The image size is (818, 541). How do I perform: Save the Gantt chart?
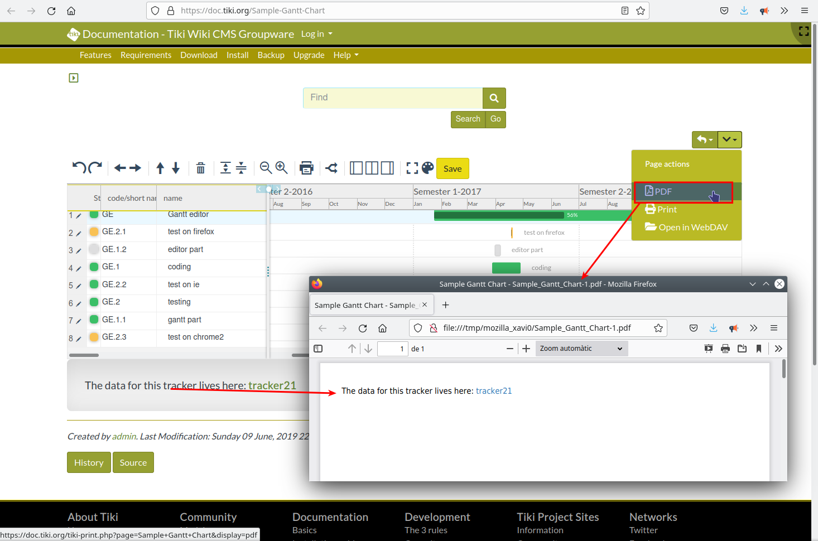point(453,168)
